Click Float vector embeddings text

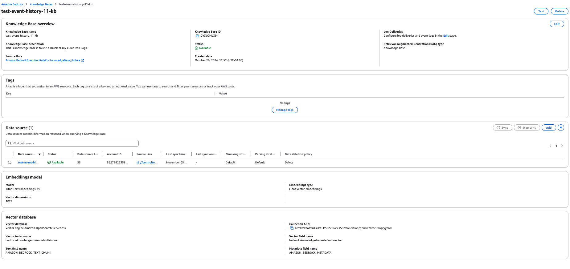[x=305, y=189]
